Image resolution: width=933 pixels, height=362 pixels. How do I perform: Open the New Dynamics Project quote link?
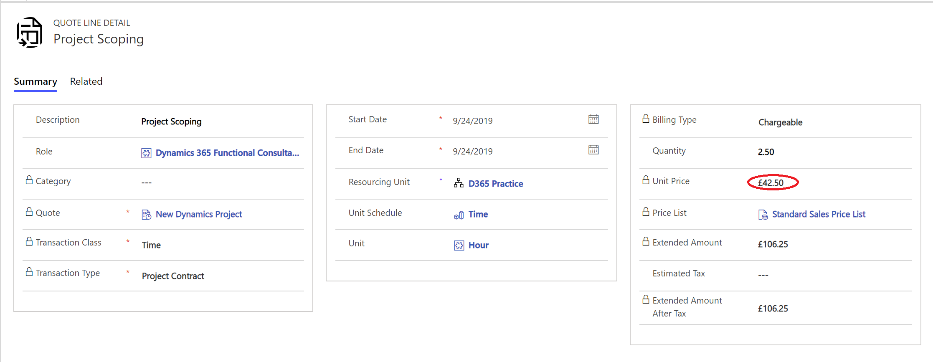click(x=199, y=214)
